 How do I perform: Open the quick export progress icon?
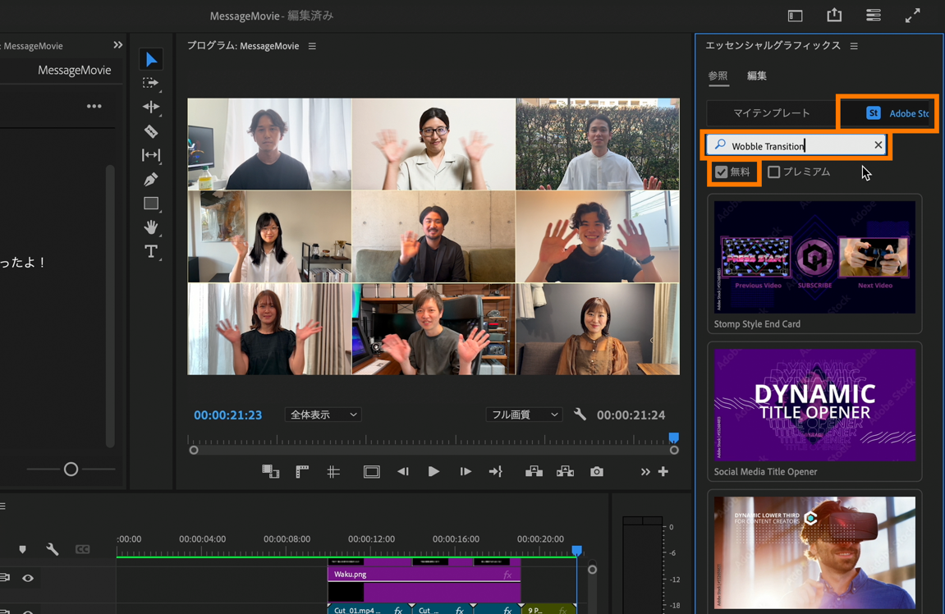pyautogui.click(x=874, y=15)
